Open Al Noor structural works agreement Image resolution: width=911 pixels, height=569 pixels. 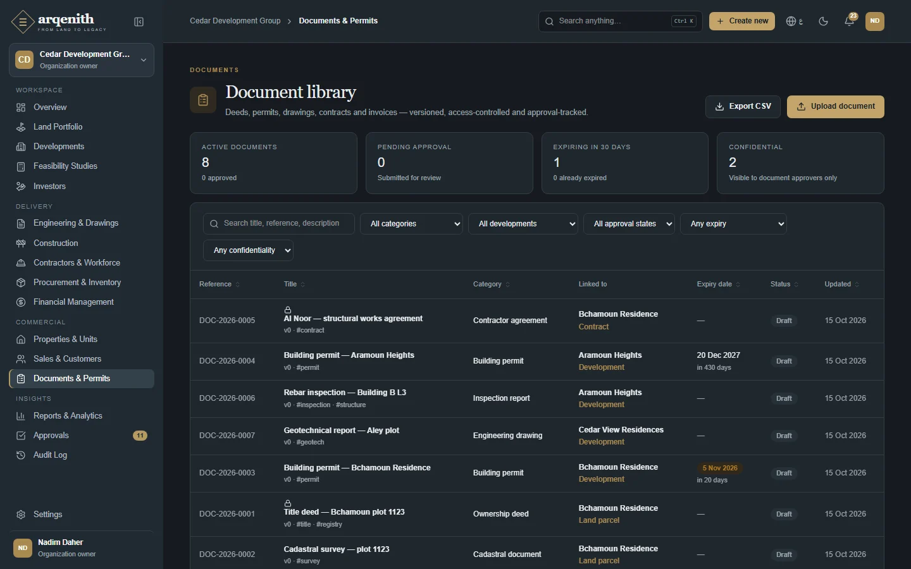click(353, 319)
